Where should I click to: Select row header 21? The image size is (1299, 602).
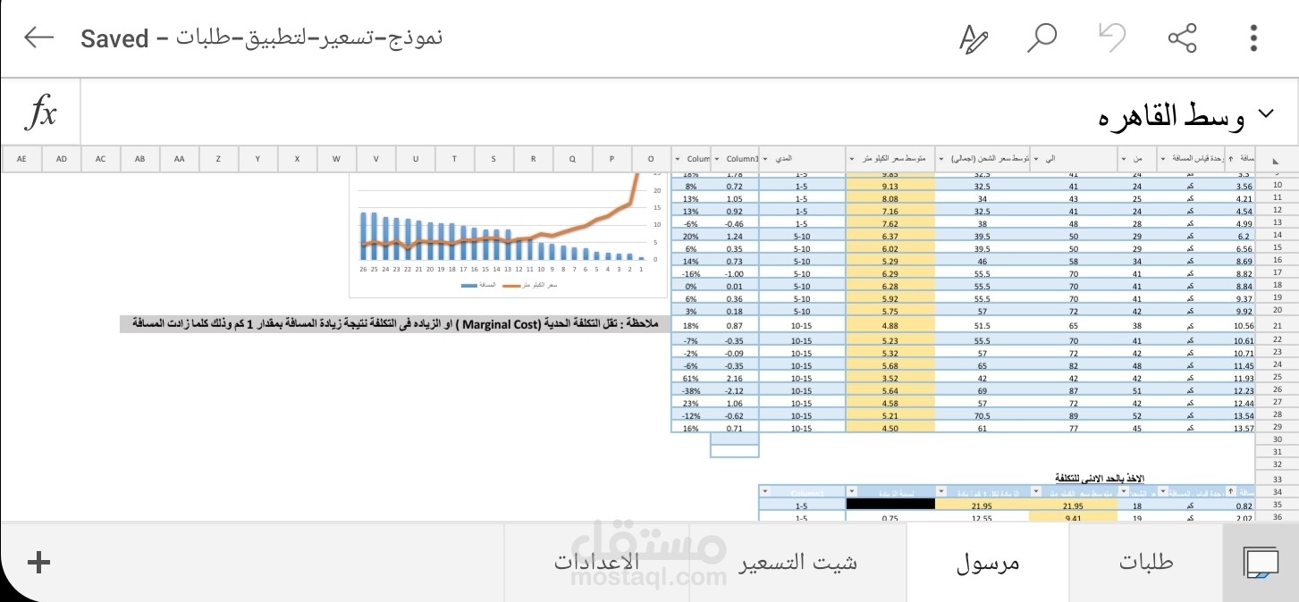coord(1277,326)
